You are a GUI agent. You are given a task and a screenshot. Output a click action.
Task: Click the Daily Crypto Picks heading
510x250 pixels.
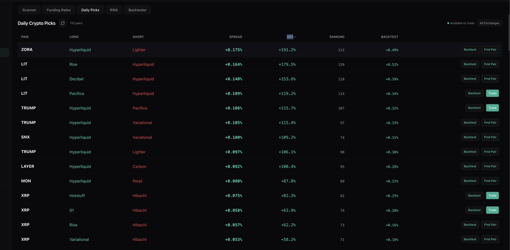(x=37, y=23)
